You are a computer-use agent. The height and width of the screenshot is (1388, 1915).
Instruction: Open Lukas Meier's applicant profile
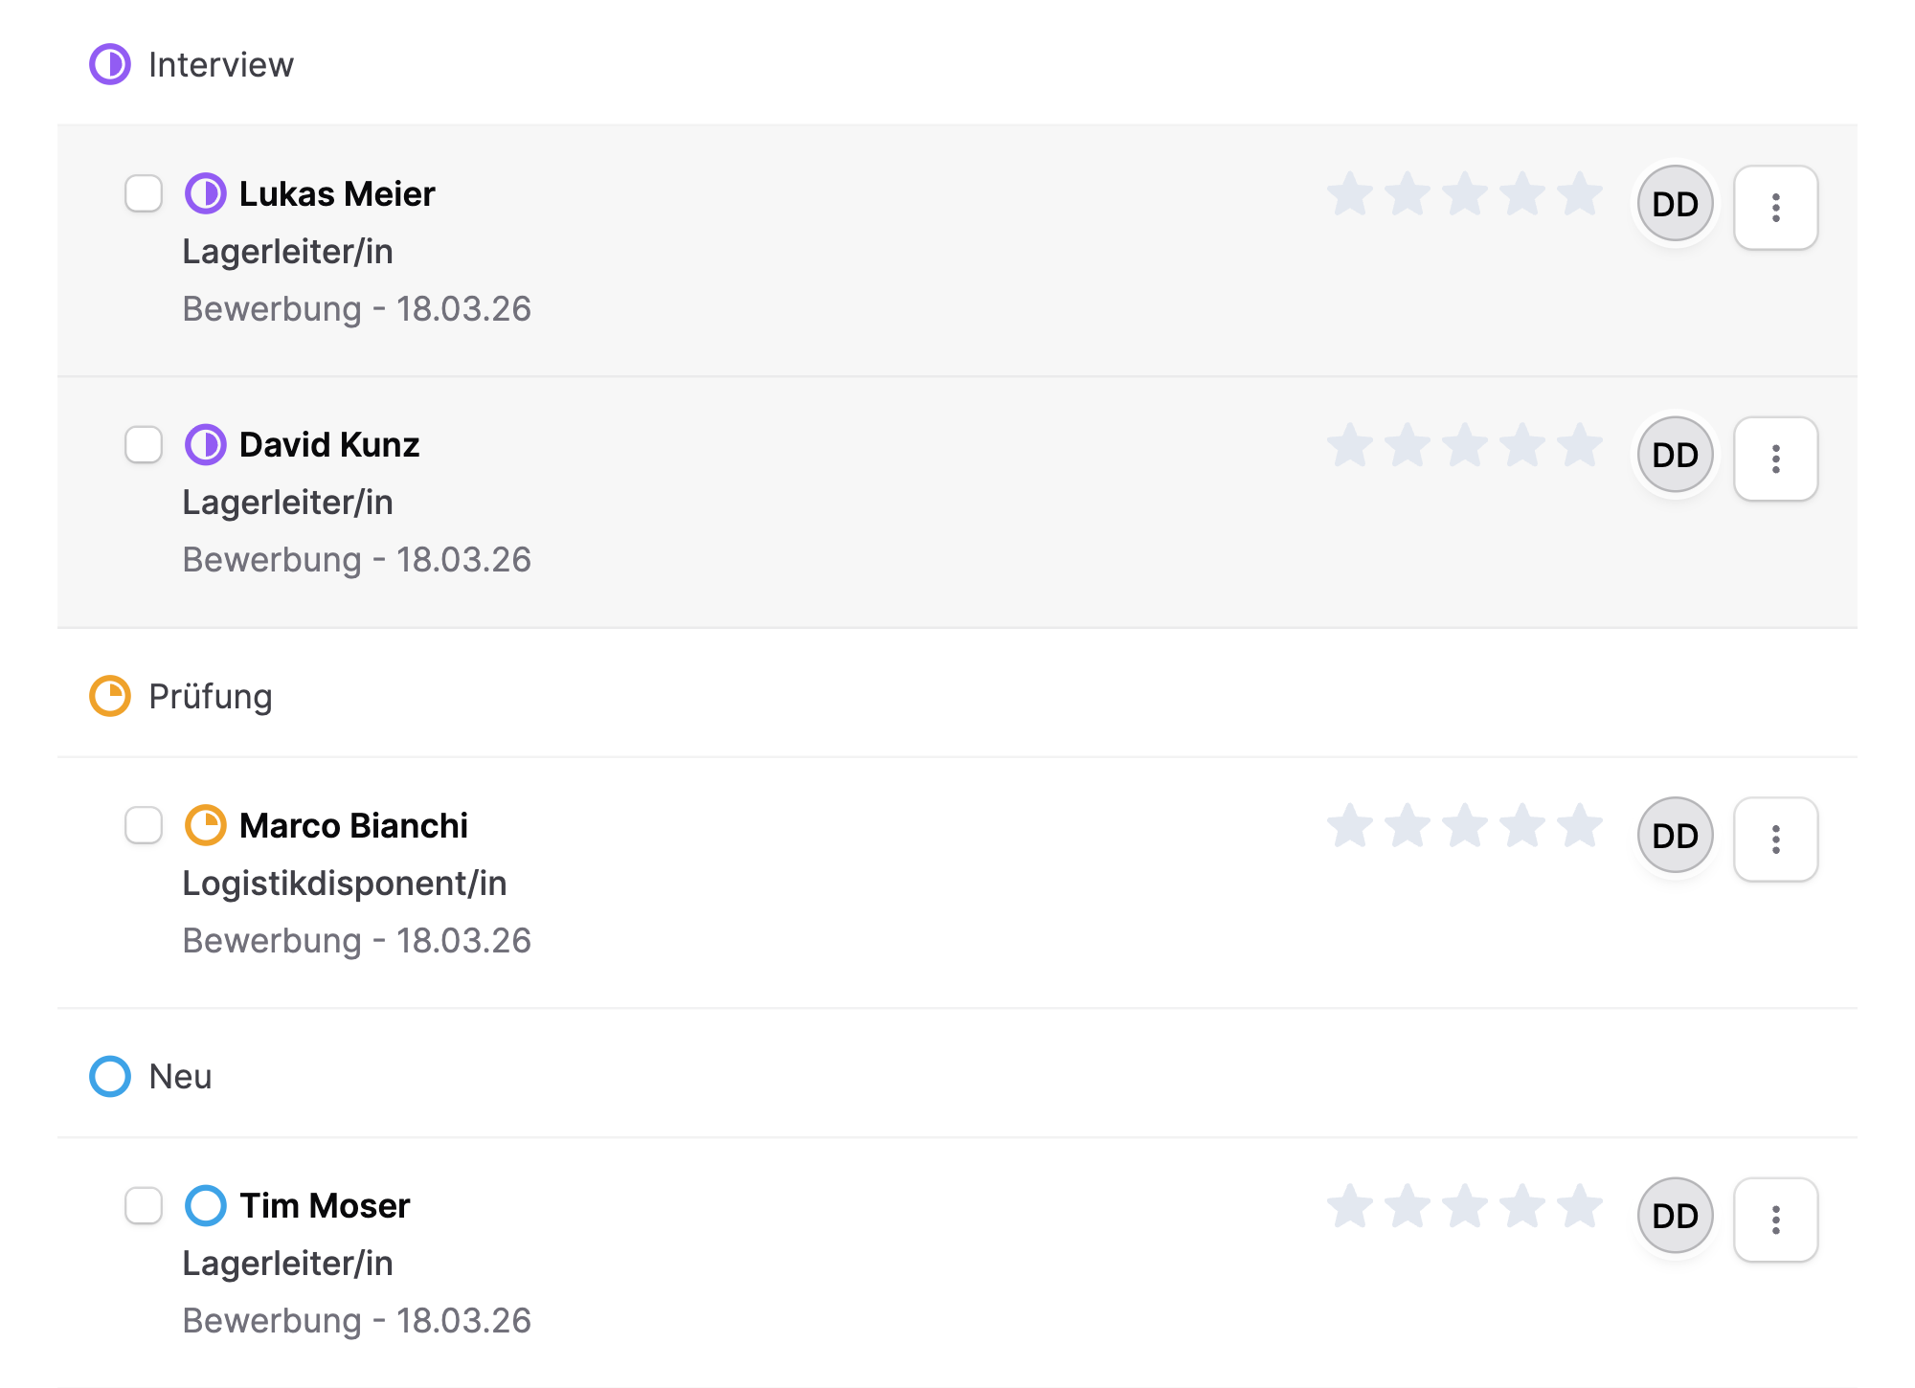(x=337, y=194)
